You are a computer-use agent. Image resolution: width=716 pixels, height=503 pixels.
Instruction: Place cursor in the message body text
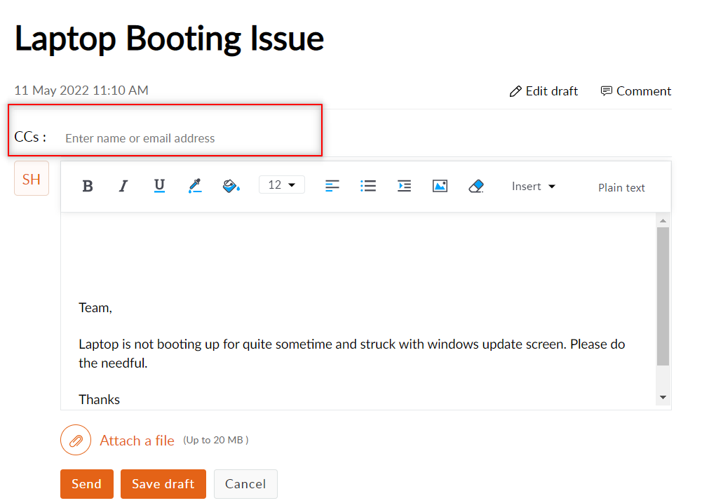351,353
